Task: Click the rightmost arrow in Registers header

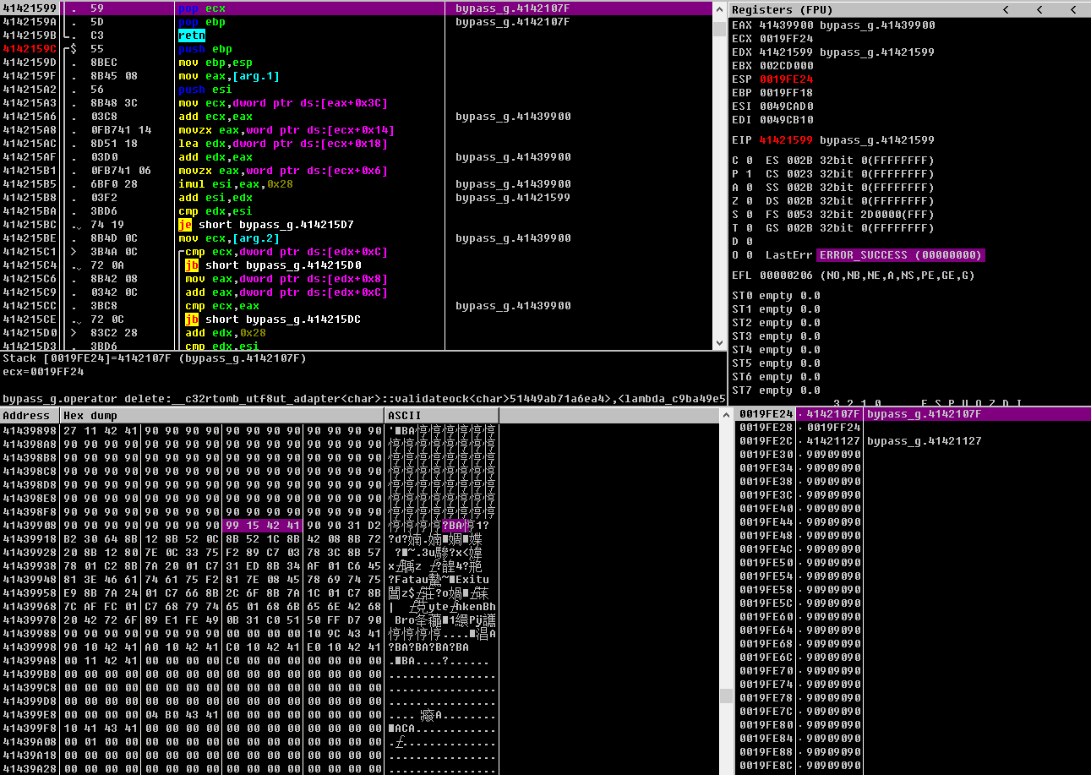Action: (1073, 9)
